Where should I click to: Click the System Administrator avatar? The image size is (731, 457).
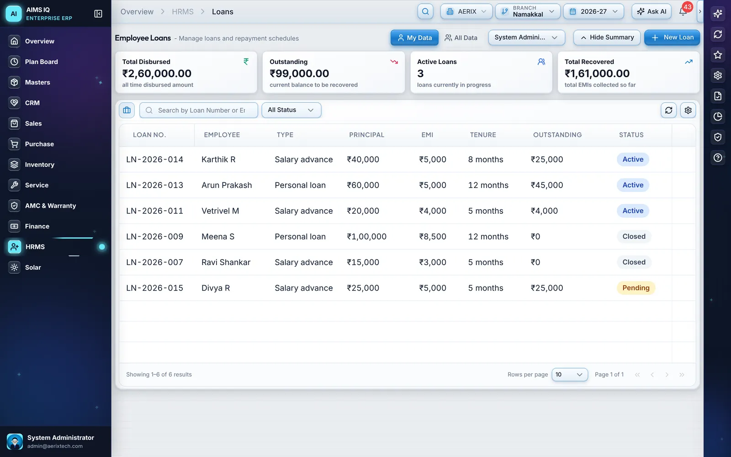point(15,441)
